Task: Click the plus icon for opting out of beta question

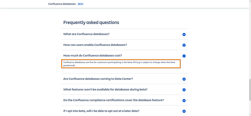Action: click(184, 111)
